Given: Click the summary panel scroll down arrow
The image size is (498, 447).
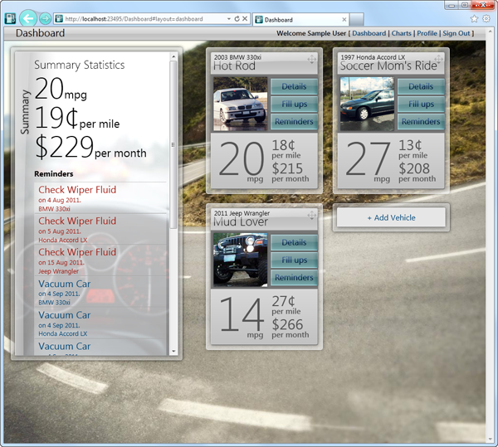Looking at the screenshot, I should [173, 351].
